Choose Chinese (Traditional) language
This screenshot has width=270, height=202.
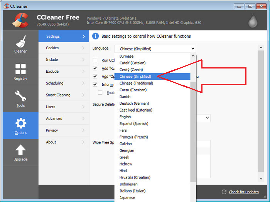tap(152, 83)
